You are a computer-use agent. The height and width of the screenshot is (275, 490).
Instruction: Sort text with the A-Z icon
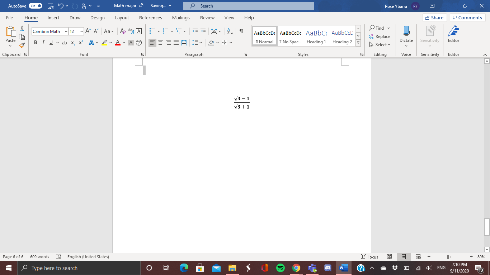pos(230,31)
